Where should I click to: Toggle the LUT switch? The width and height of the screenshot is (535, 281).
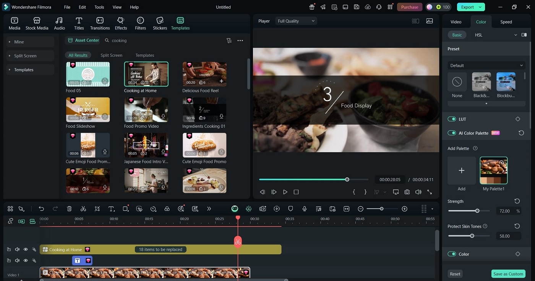coord(452,119)
